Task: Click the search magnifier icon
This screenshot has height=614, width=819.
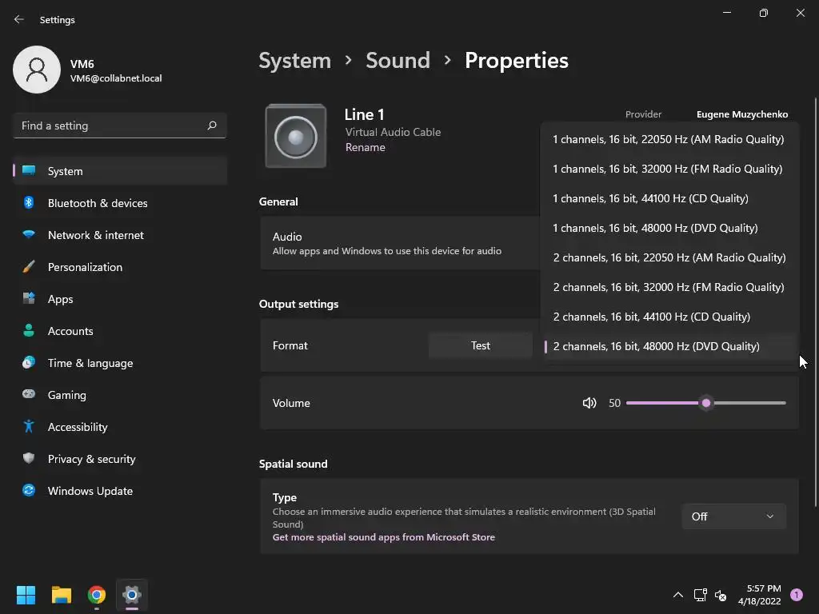Action: coord(212,126)
